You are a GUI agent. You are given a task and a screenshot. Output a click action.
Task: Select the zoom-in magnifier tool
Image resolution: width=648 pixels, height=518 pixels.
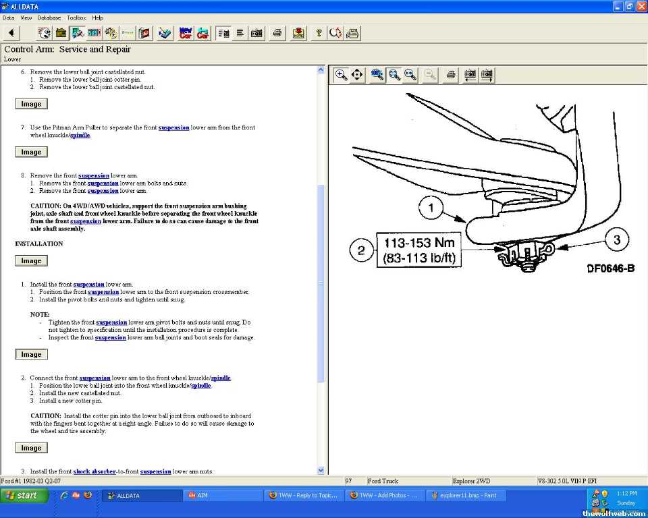click(342, 75)
